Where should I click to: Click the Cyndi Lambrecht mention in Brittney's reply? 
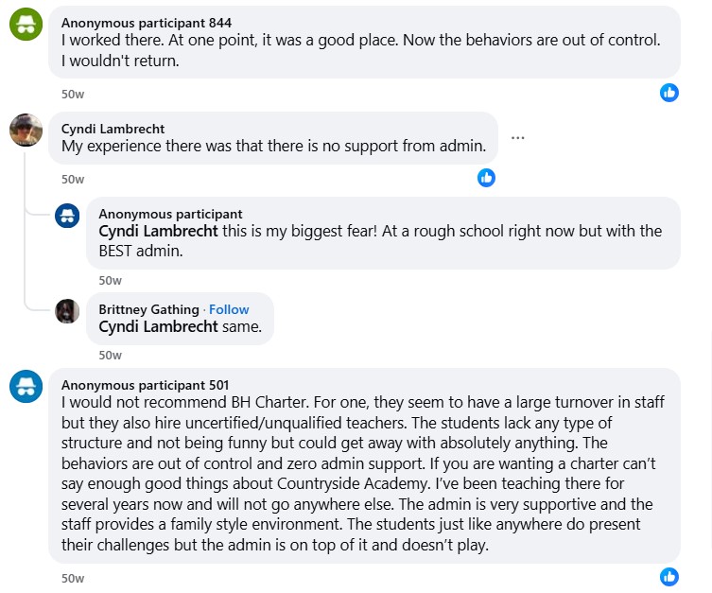(158, 327)
